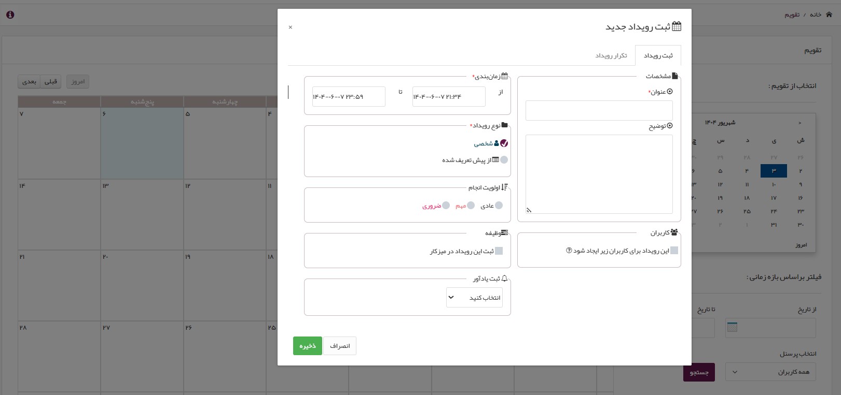Click the از تاریخ filter date input

coord(770,328)
